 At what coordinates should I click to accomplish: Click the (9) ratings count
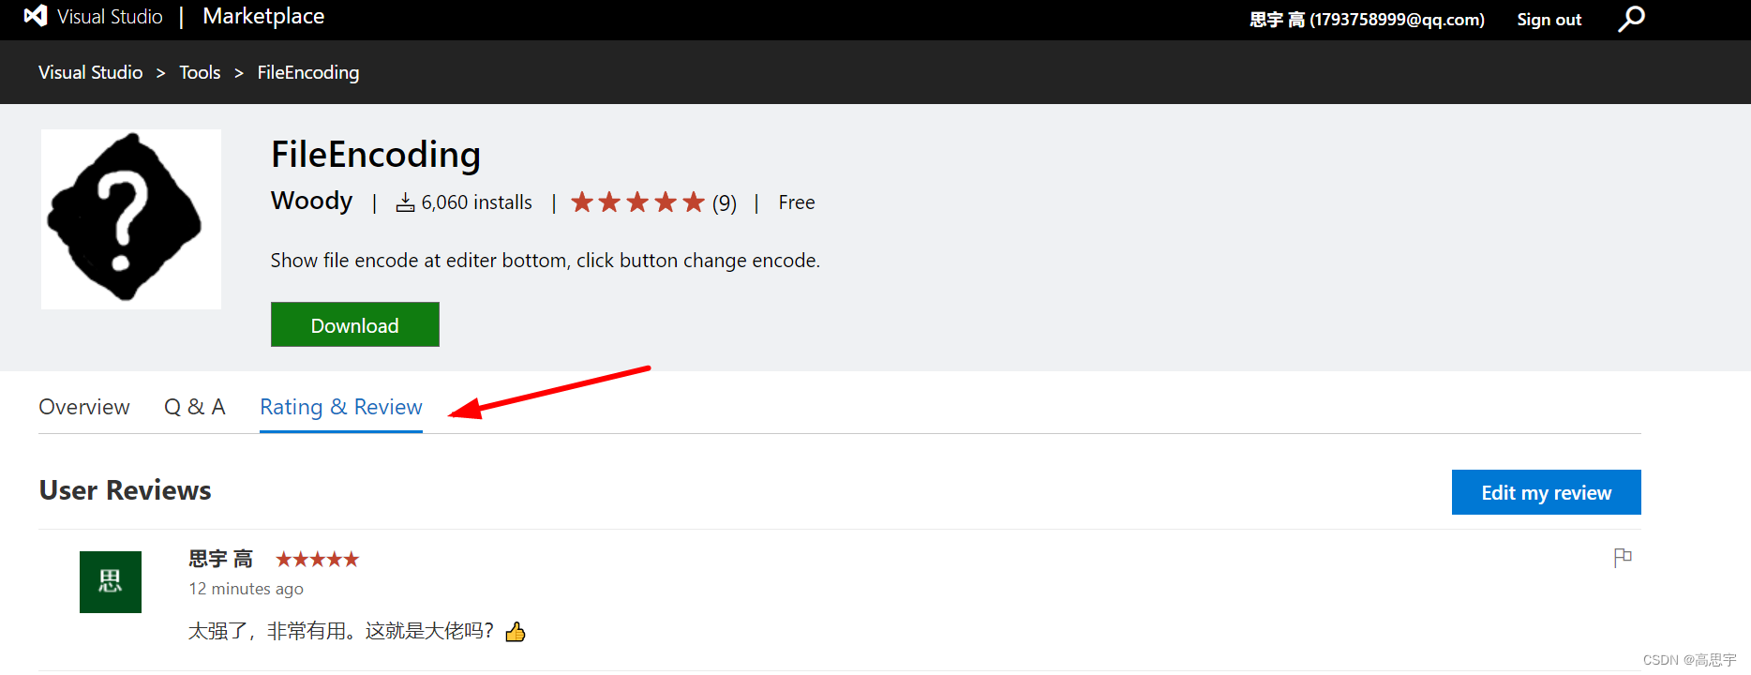pos(725,202)
